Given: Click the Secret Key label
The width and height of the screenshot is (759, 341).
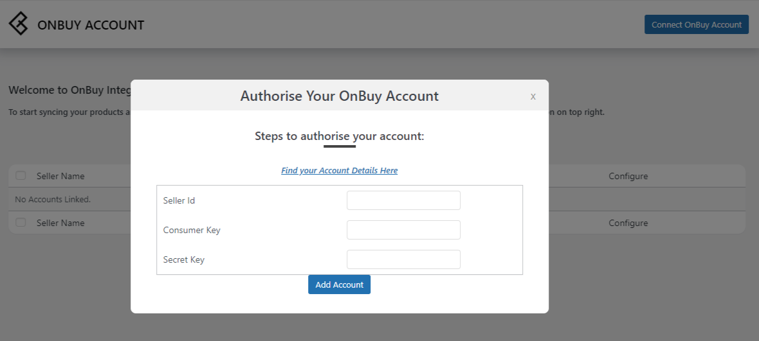Looking at the screenshot, I should [x=184, y=259].
